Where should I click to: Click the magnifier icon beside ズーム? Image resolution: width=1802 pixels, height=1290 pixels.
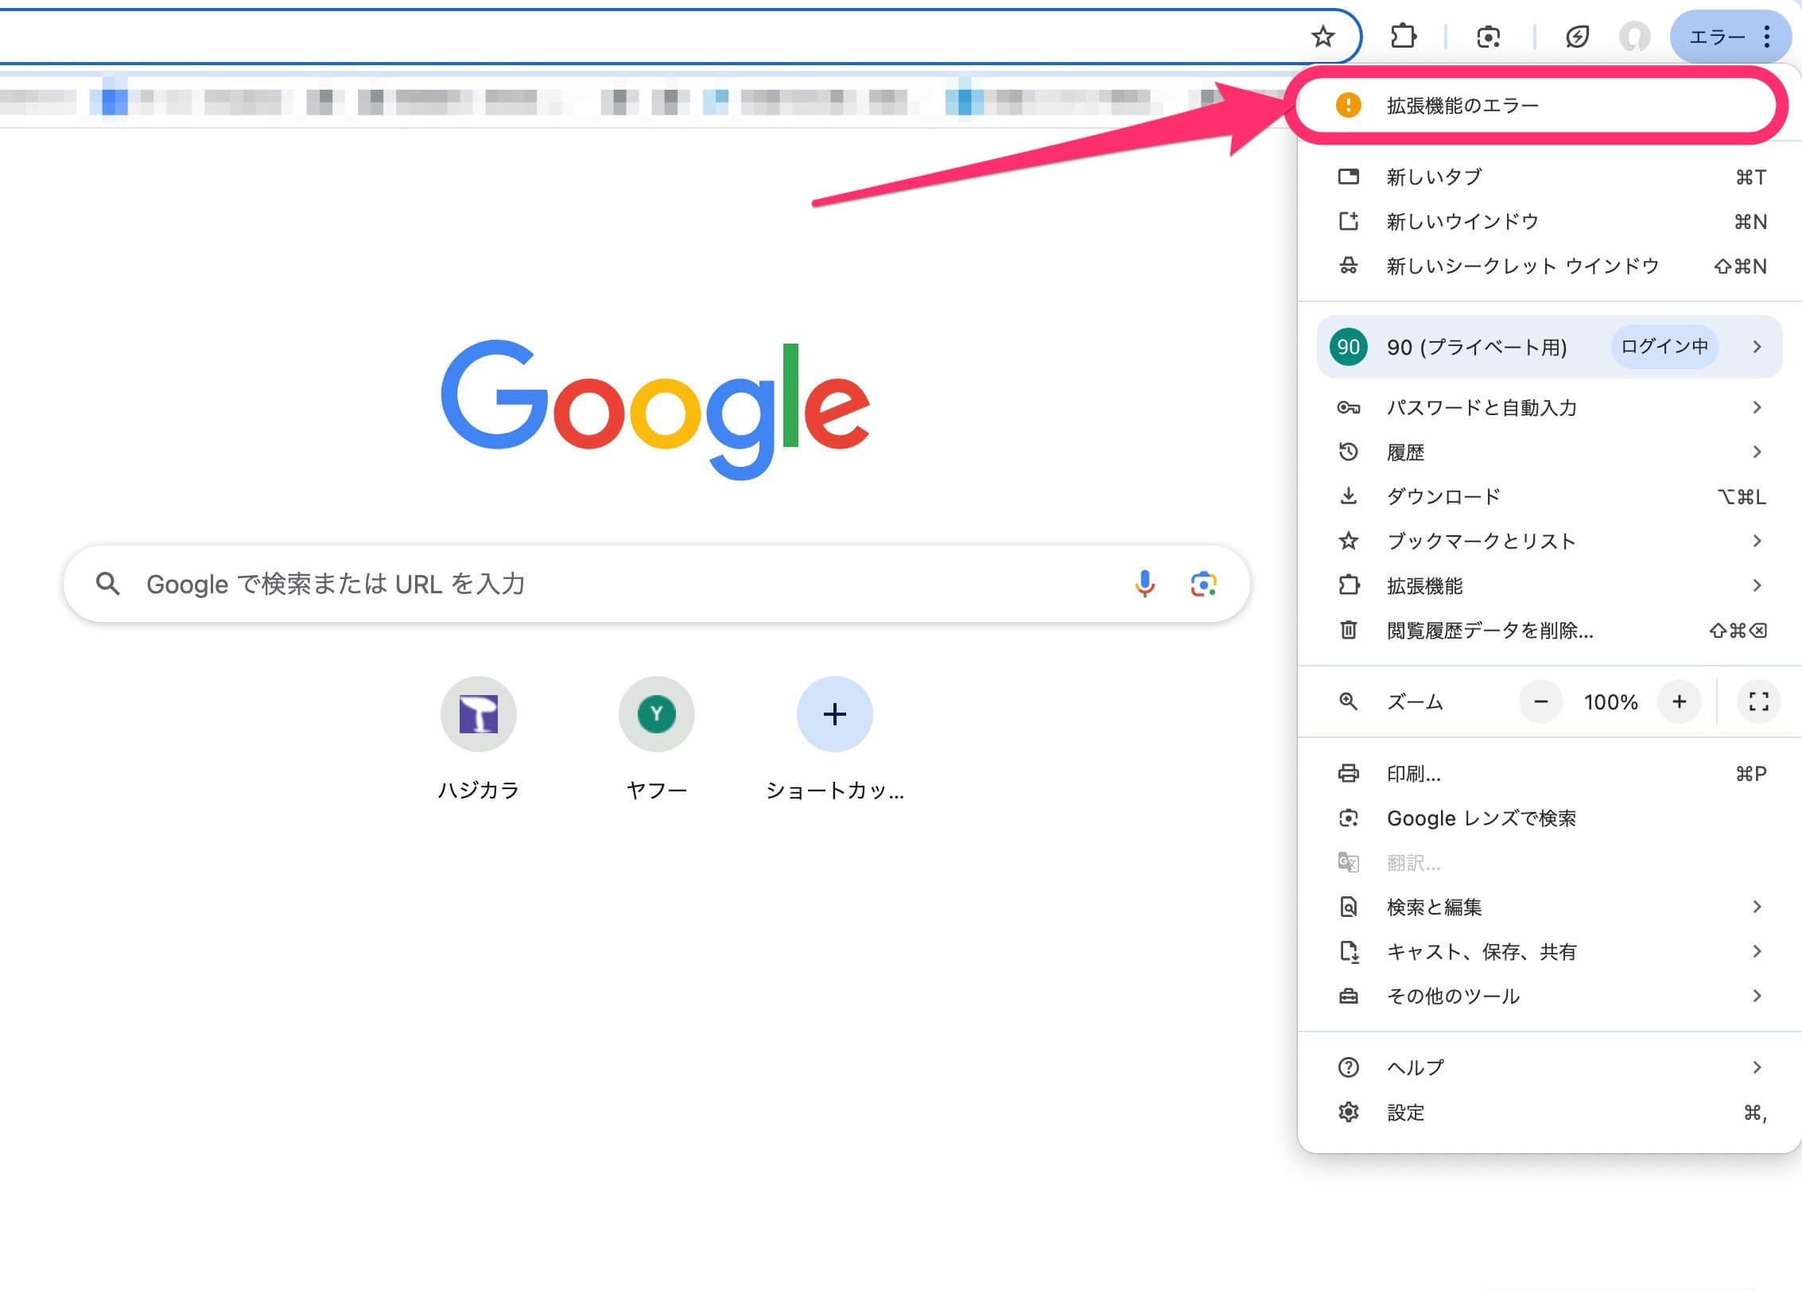[1348, 701]
